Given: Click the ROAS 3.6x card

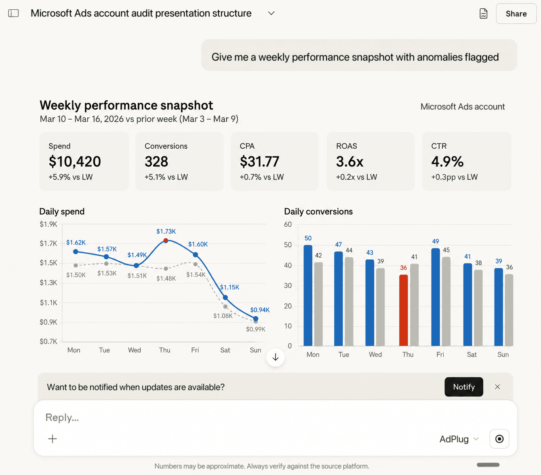Looking at the screenshot, I should (370, 161).
